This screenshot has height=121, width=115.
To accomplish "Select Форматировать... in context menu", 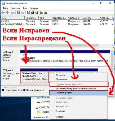I will pyautogui.click(x=79, y=93).
